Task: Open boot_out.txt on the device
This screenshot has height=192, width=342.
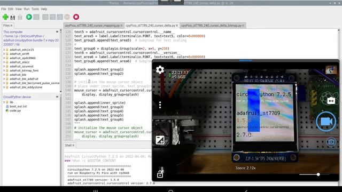Action: pyautogui.click(x=18, y=107)
